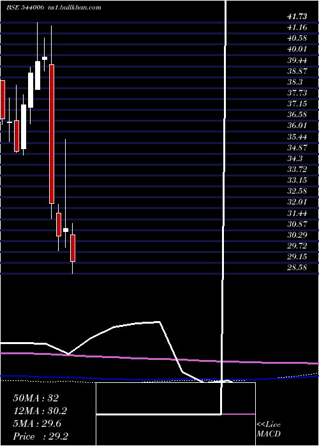Select the 33.72 price axis label

point(297,169)
